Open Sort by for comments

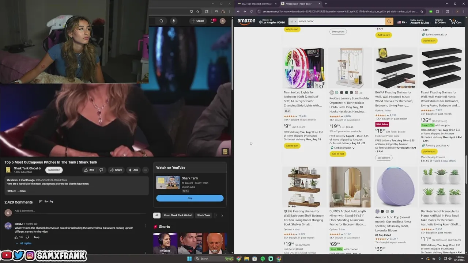[46, 202]
